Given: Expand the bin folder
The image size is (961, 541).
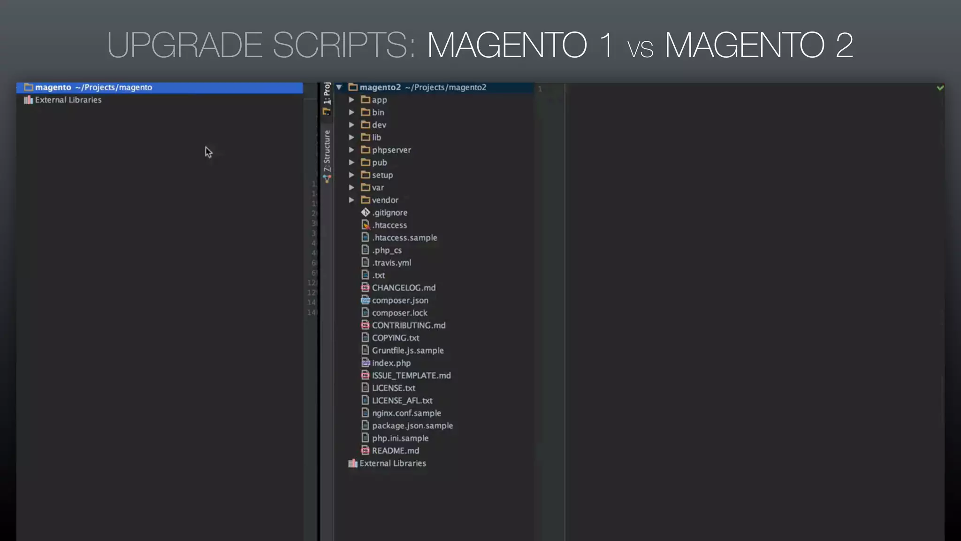Looking at the screenshot, I should click(x=351, y=112).
